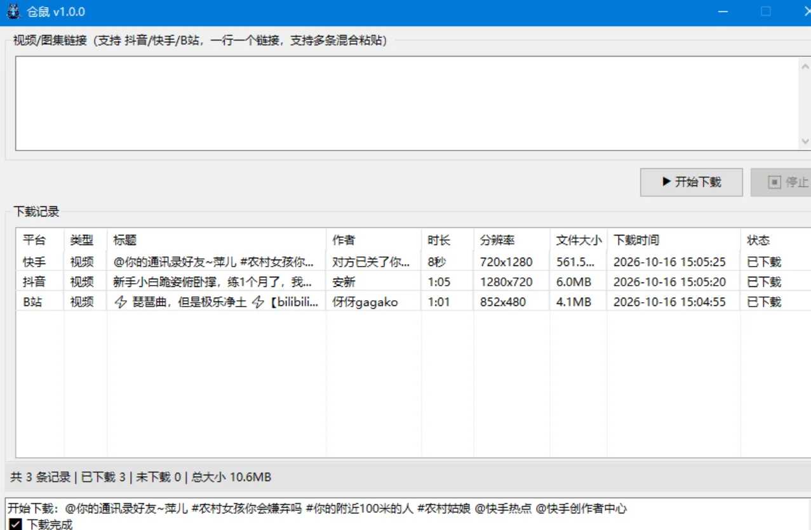Click duration cell 8秒
The image size is (811, 530).
(437, 262)
